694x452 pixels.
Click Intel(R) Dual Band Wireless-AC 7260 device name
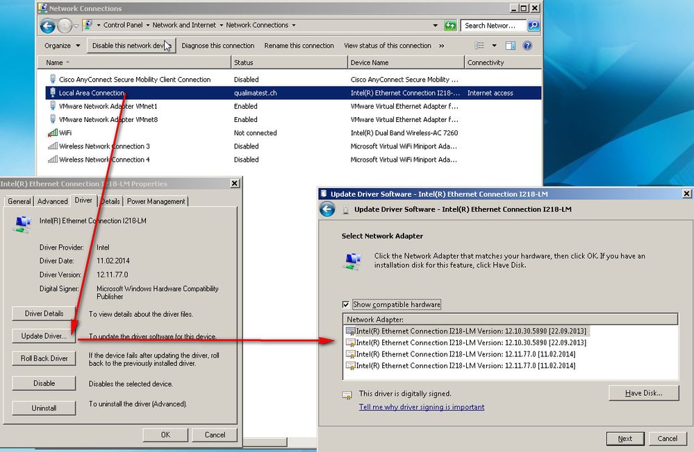[404, 132]
